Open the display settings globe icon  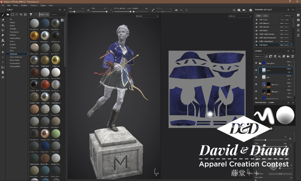pyautogui.click(x=298, y=25)
